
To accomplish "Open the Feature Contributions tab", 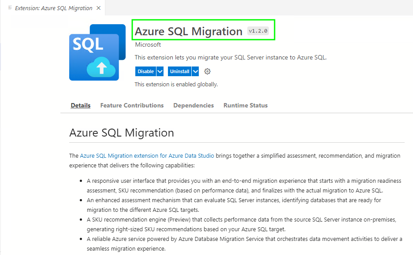I will click(x=132, y=105).
